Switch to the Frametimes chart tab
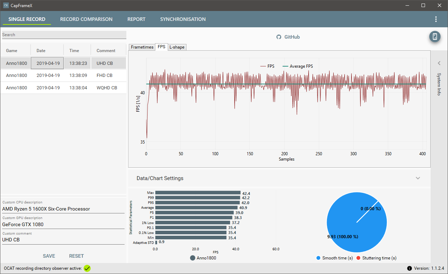448x274 pixels. point(142,47)
